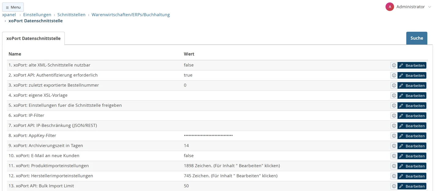Screen dimensions: 435x191
Task: Edit the Herstellerimporteinstellungen setting
Action: click(x=412, y=176)
